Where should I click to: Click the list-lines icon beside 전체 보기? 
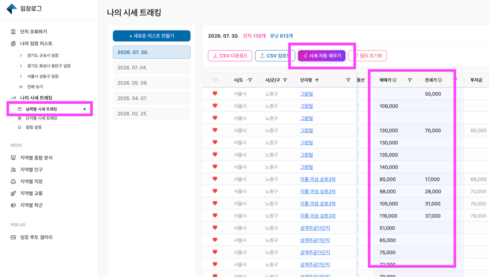point(21,87)
